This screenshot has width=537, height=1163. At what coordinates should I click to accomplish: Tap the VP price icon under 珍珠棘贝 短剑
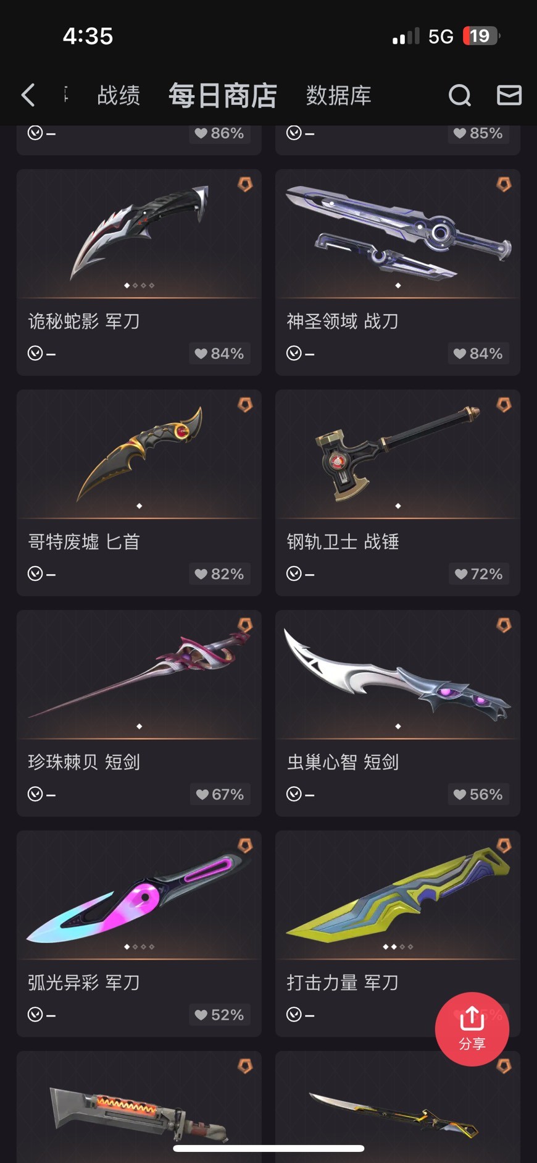tap(35, 794)
